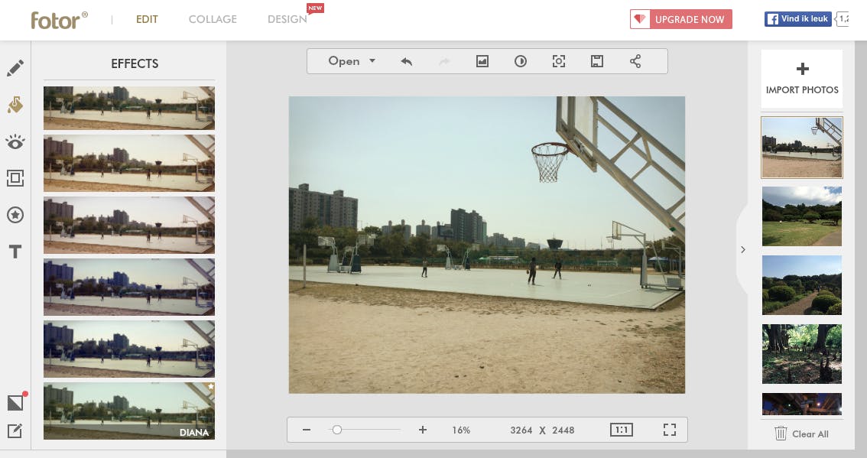Redo the last undone edit
Viewport: 867px width, 458px height.
click(x=444, y=61)
